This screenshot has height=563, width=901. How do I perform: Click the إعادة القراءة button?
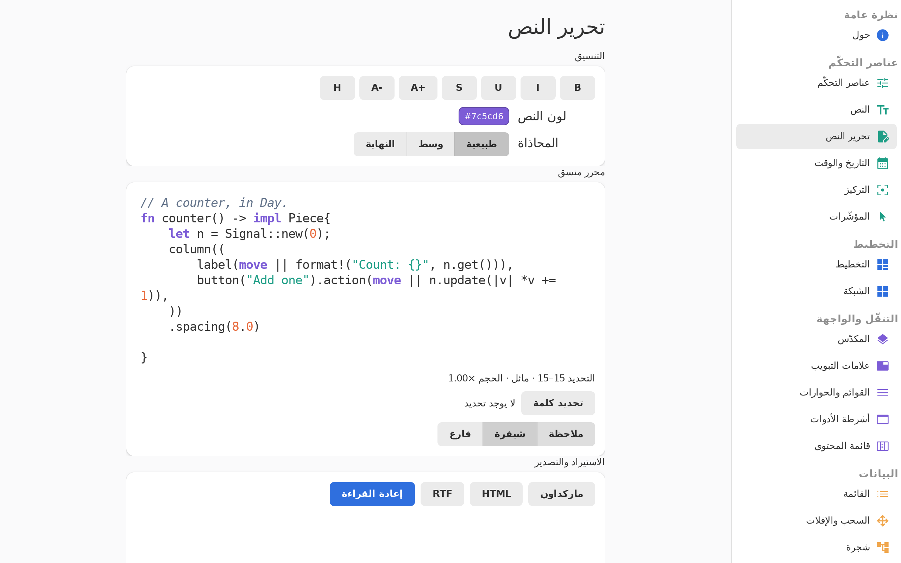tap(372, 494)
